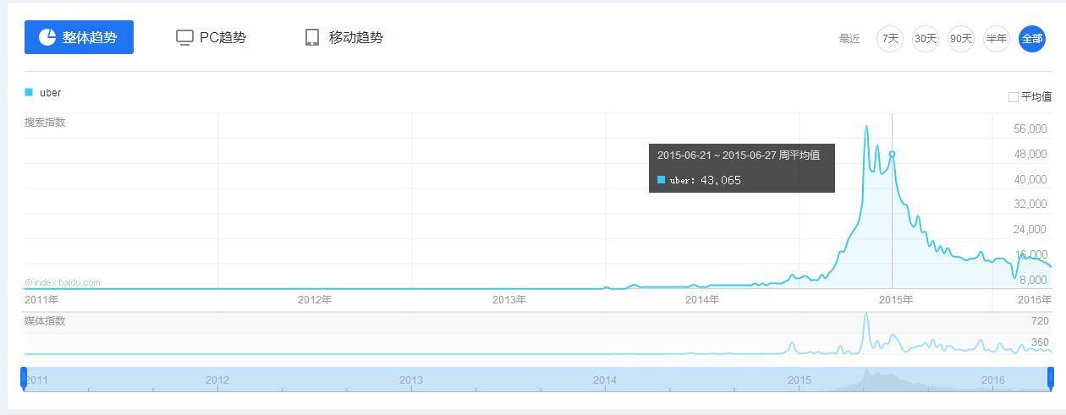Click the 720 media index axis value
1066x415 pixels.
coord(1040,321)
